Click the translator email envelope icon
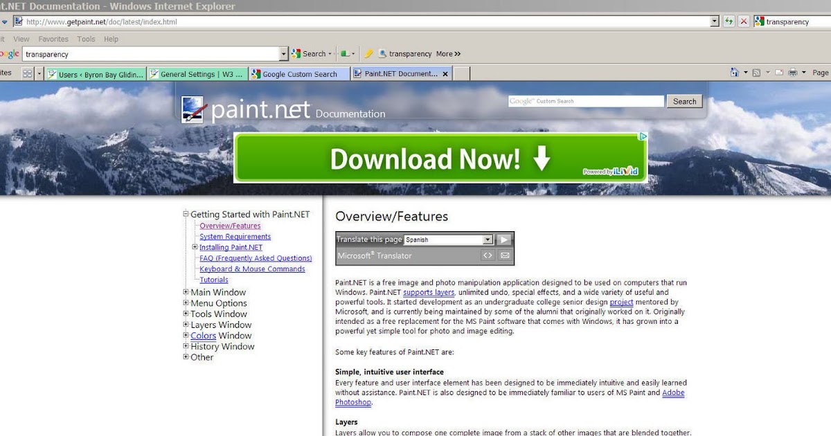 pyautogui.click(x=505, y=255)
